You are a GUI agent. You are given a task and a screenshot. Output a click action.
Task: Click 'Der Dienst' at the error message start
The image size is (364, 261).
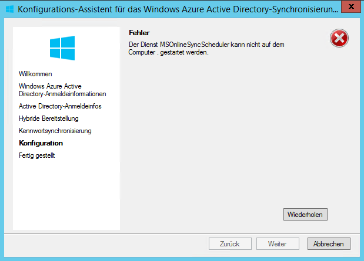coord(143,44)
